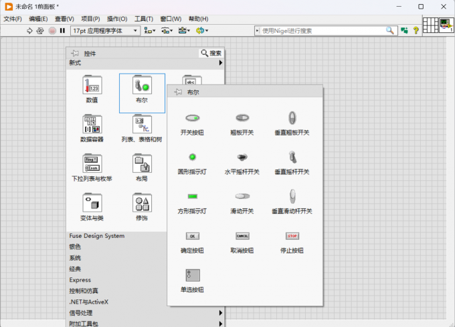Open the 操作(O) menu
Viewport: 455px width, 327px height.
pos(117,19)
